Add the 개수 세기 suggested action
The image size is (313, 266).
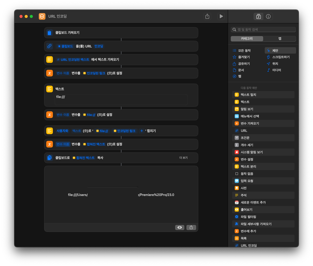click(263, 145)
